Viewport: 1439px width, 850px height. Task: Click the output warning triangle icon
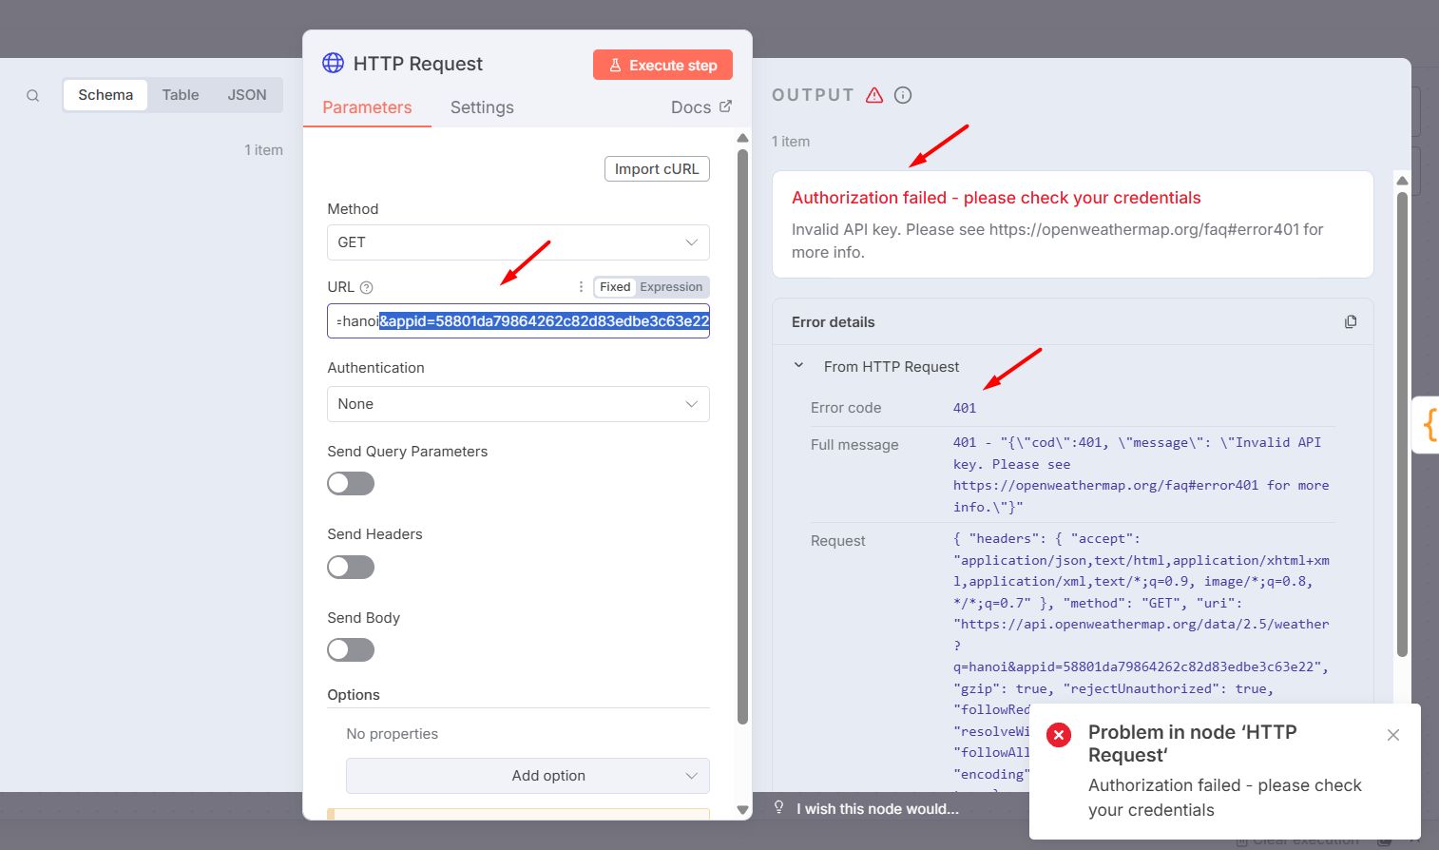[874, 95]
